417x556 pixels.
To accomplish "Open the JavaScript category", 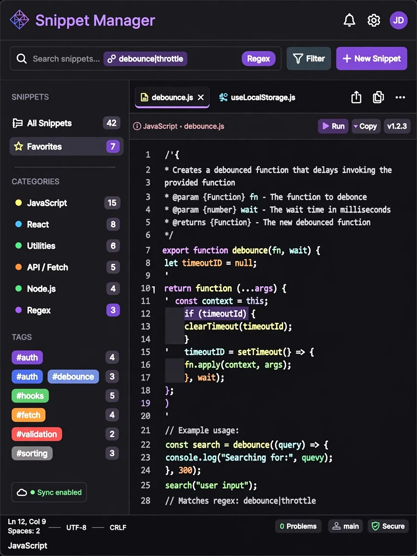I will (x=66, y=203).
